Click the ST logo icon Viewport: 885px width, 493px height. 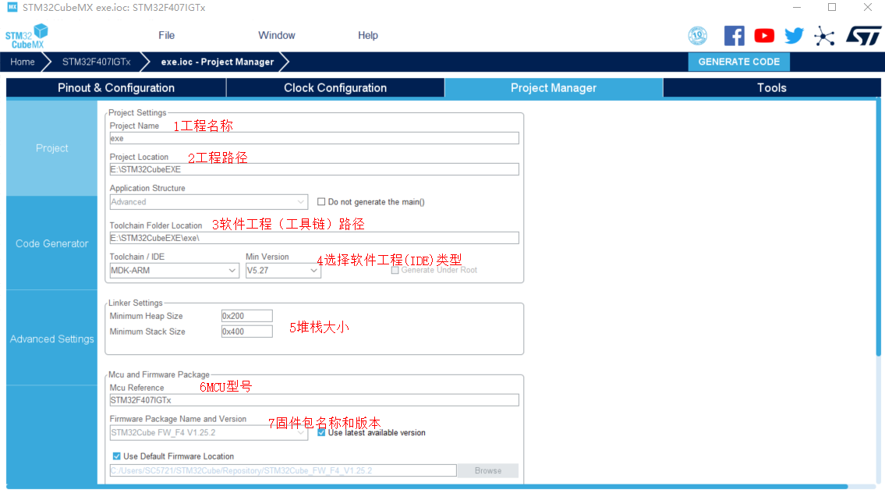[x=863, y=36]
